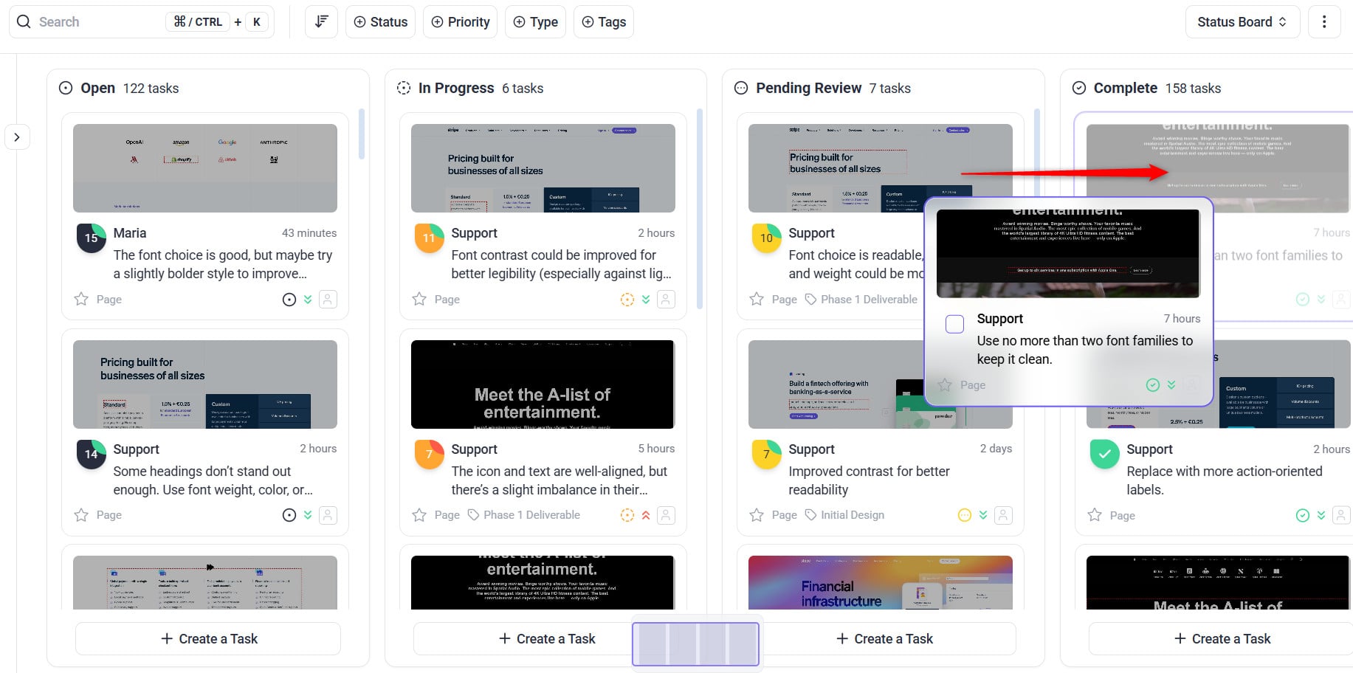Image resolution: width=1353 pixels, height=673 pixels.
Task: Open the three-dot more options menu
Action: [x=1323, y=22]
